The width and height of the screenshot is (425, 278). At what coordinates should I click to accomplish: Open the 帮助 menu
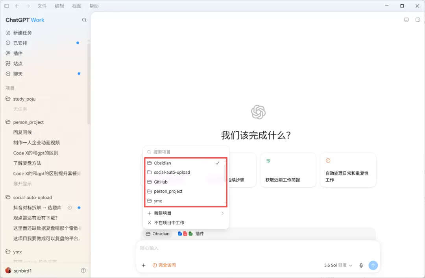(94, 6)
